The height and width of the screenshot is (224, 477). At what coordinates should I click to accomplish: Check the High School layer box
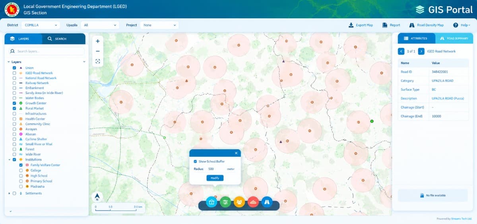point(21,175)
